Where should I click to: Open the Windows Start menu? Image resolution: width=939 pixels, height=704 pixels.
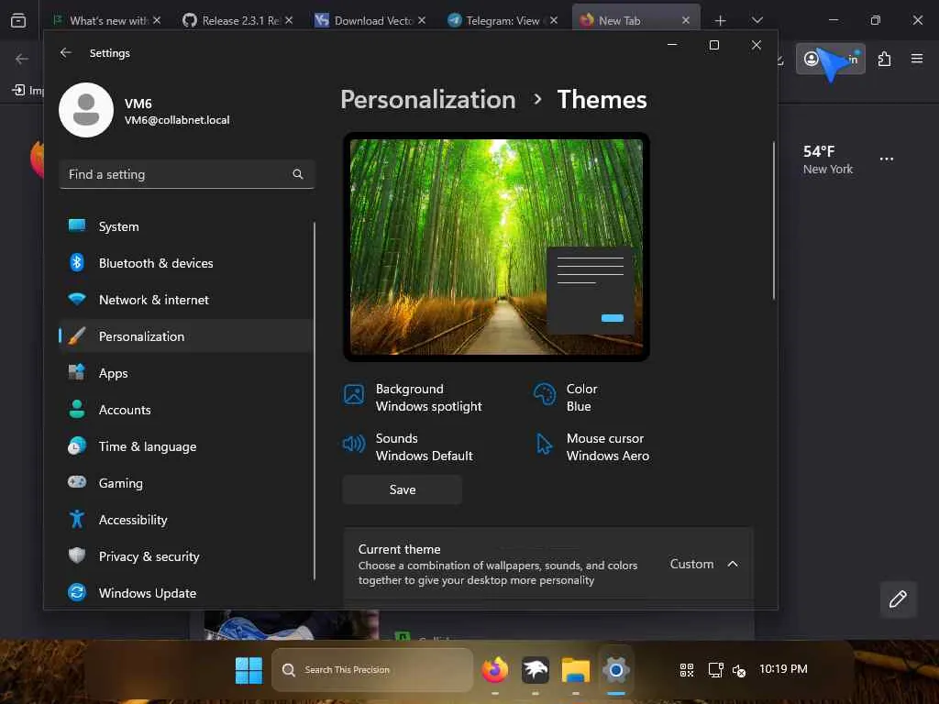tap(249, 670)
